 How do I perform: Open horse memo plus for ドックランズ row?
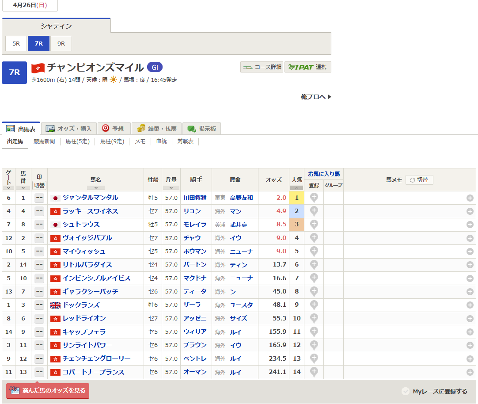[470, 305]
